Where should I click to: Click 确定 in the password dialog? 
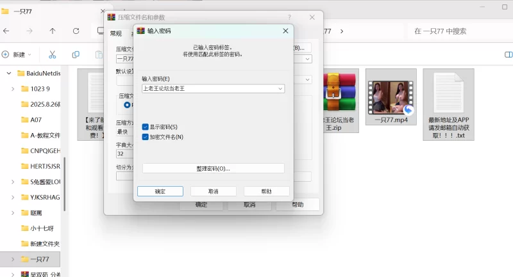160,191
